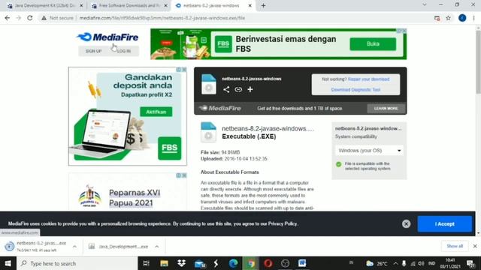Open the Chrome profile avatar

[x=462, y=18]
